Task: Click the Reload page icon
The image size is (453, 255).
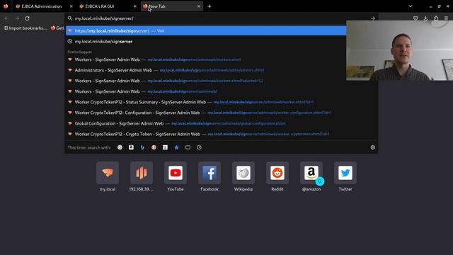Action: (x=27, y=18)
